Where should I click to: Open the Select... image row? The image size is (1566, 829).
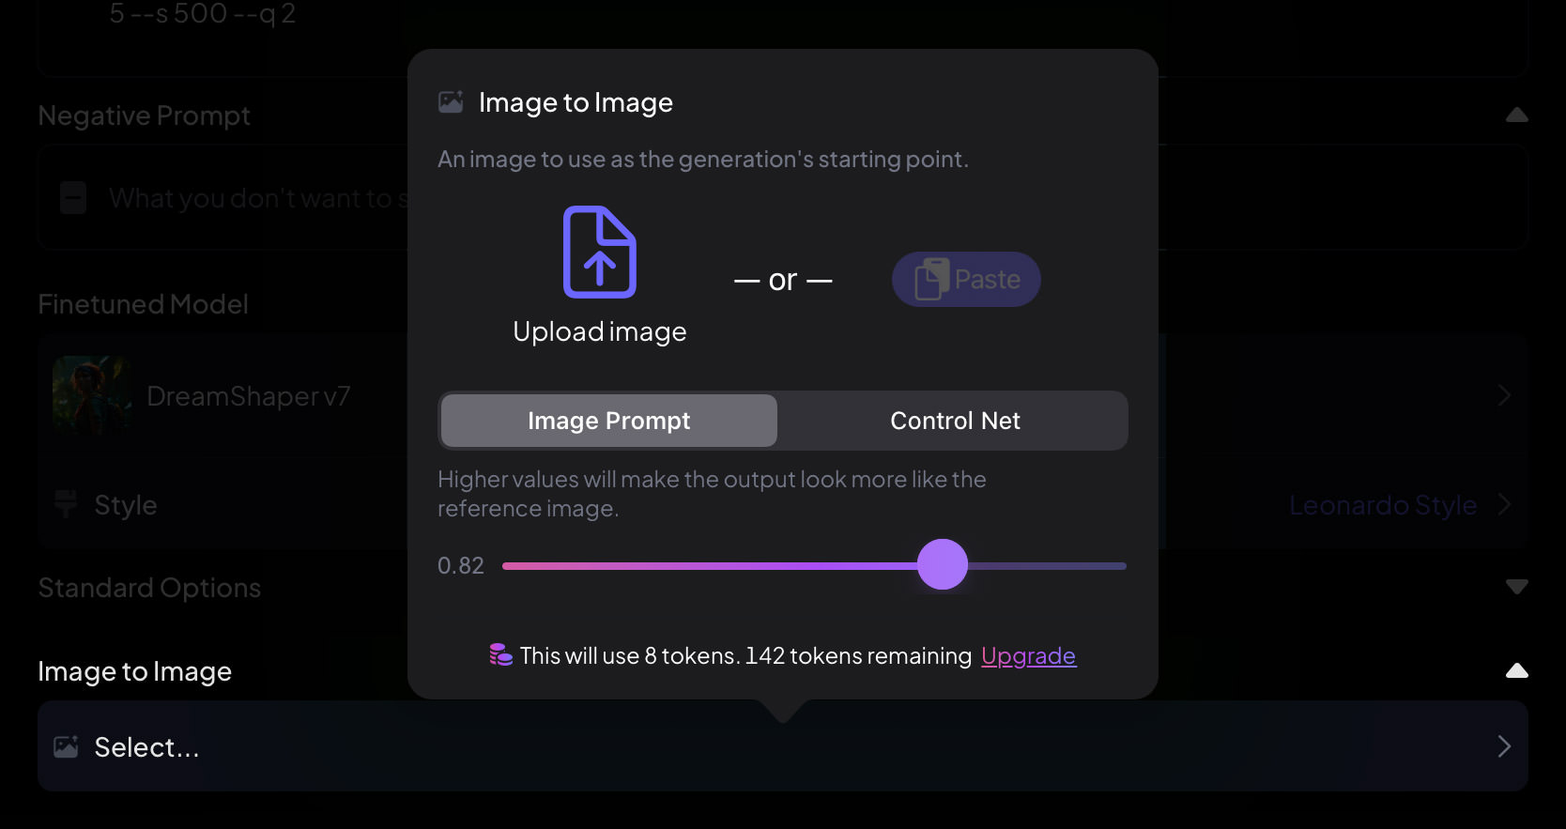pos(783,746)
